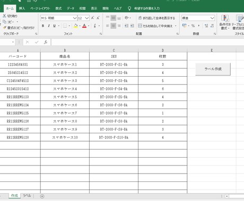The image size is (244, 201).
Task: Open Conditional Formatting (条件付き書式)
Action: [x=225, y=22]
